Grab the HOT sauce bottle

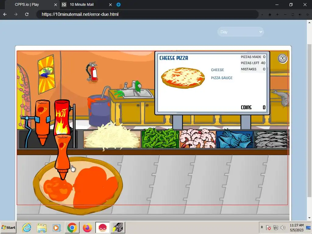pyautogui.click(x=62, y=117)
